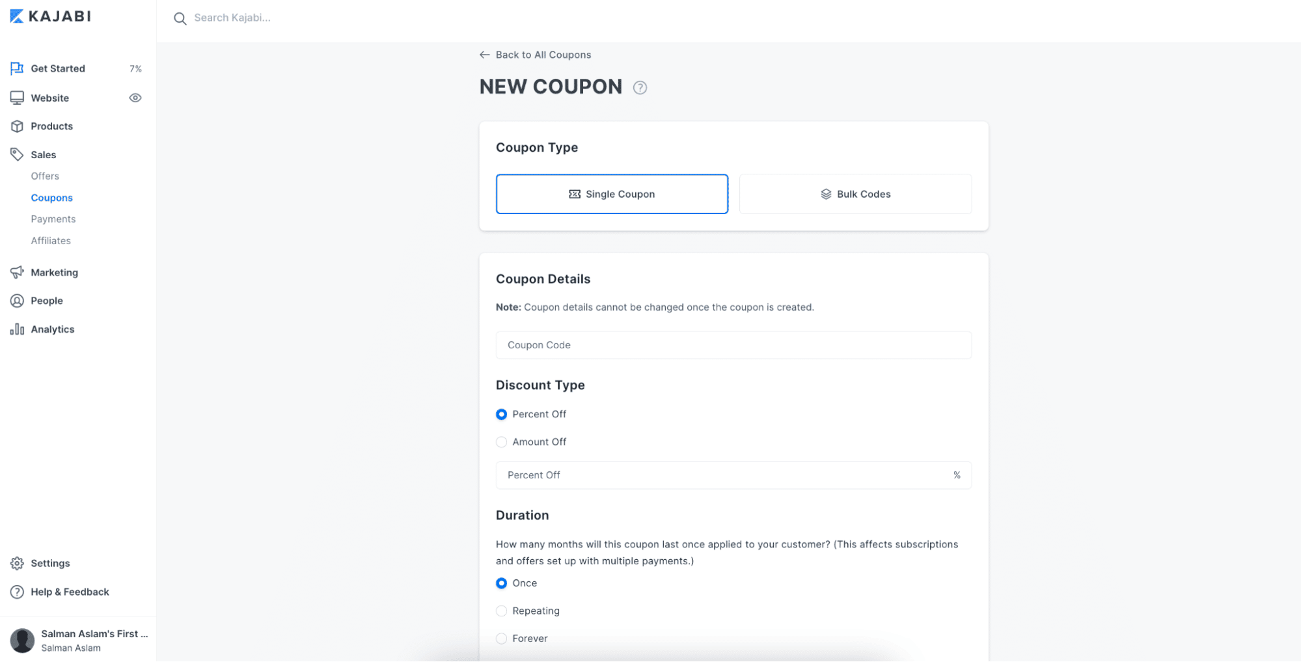Select Forever duration option
The width and height of the screenshot is (1301, 662).
click(501, 639)
